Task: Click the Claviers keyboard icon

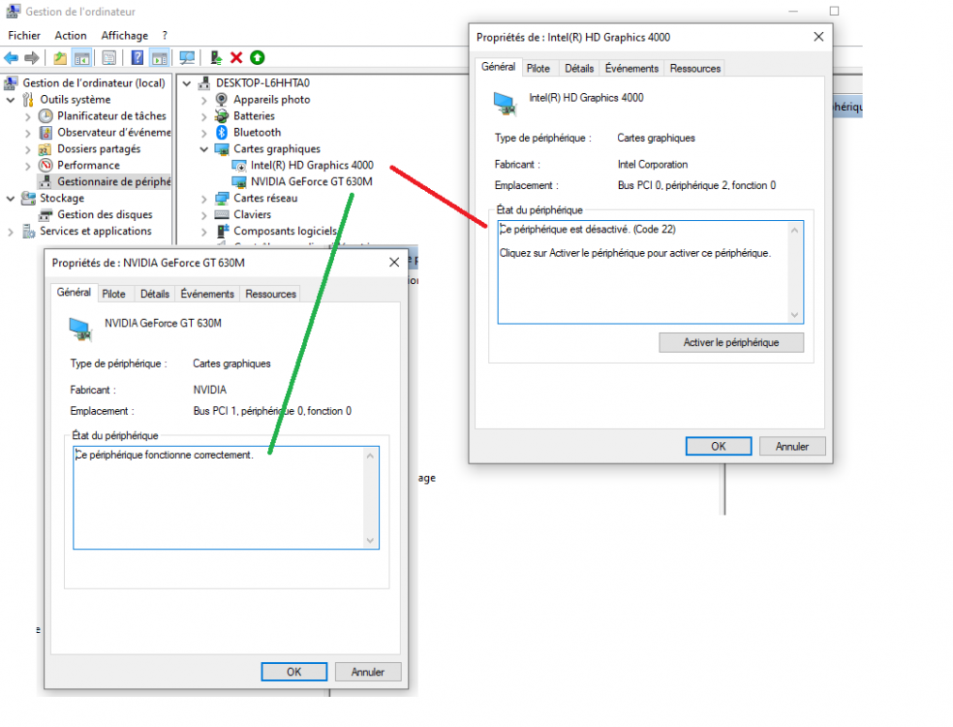Action: (222, 215)
